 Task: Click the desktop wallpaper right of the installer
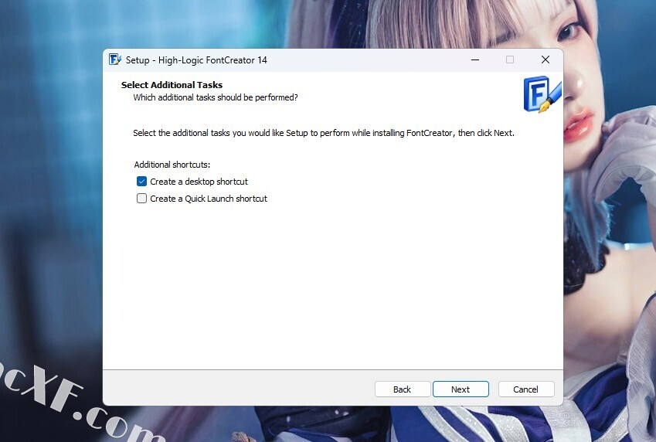tap(610, 232)
